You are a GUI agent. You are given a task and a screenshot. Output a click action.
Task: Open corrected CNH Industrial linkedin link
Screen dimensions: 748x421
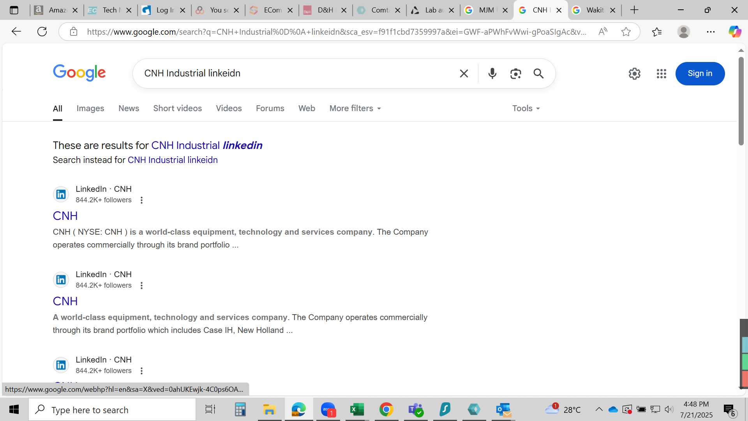point(206,145)
